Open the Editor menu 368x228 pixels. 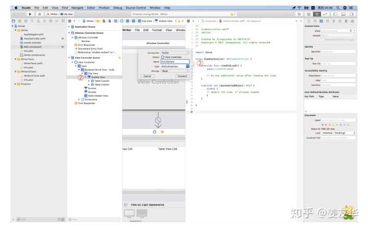91,8
